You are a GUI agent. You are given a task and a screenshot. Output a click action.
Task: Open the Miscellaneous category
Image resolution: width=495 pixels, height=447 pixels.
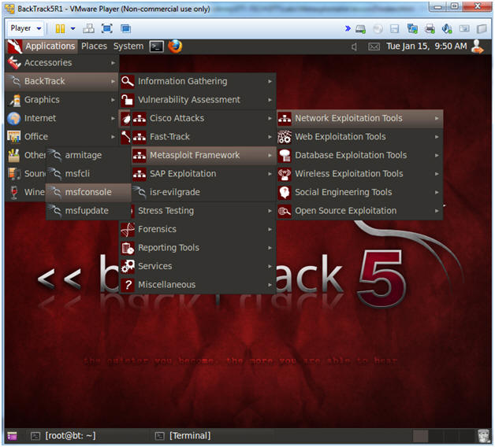point(198,285)
